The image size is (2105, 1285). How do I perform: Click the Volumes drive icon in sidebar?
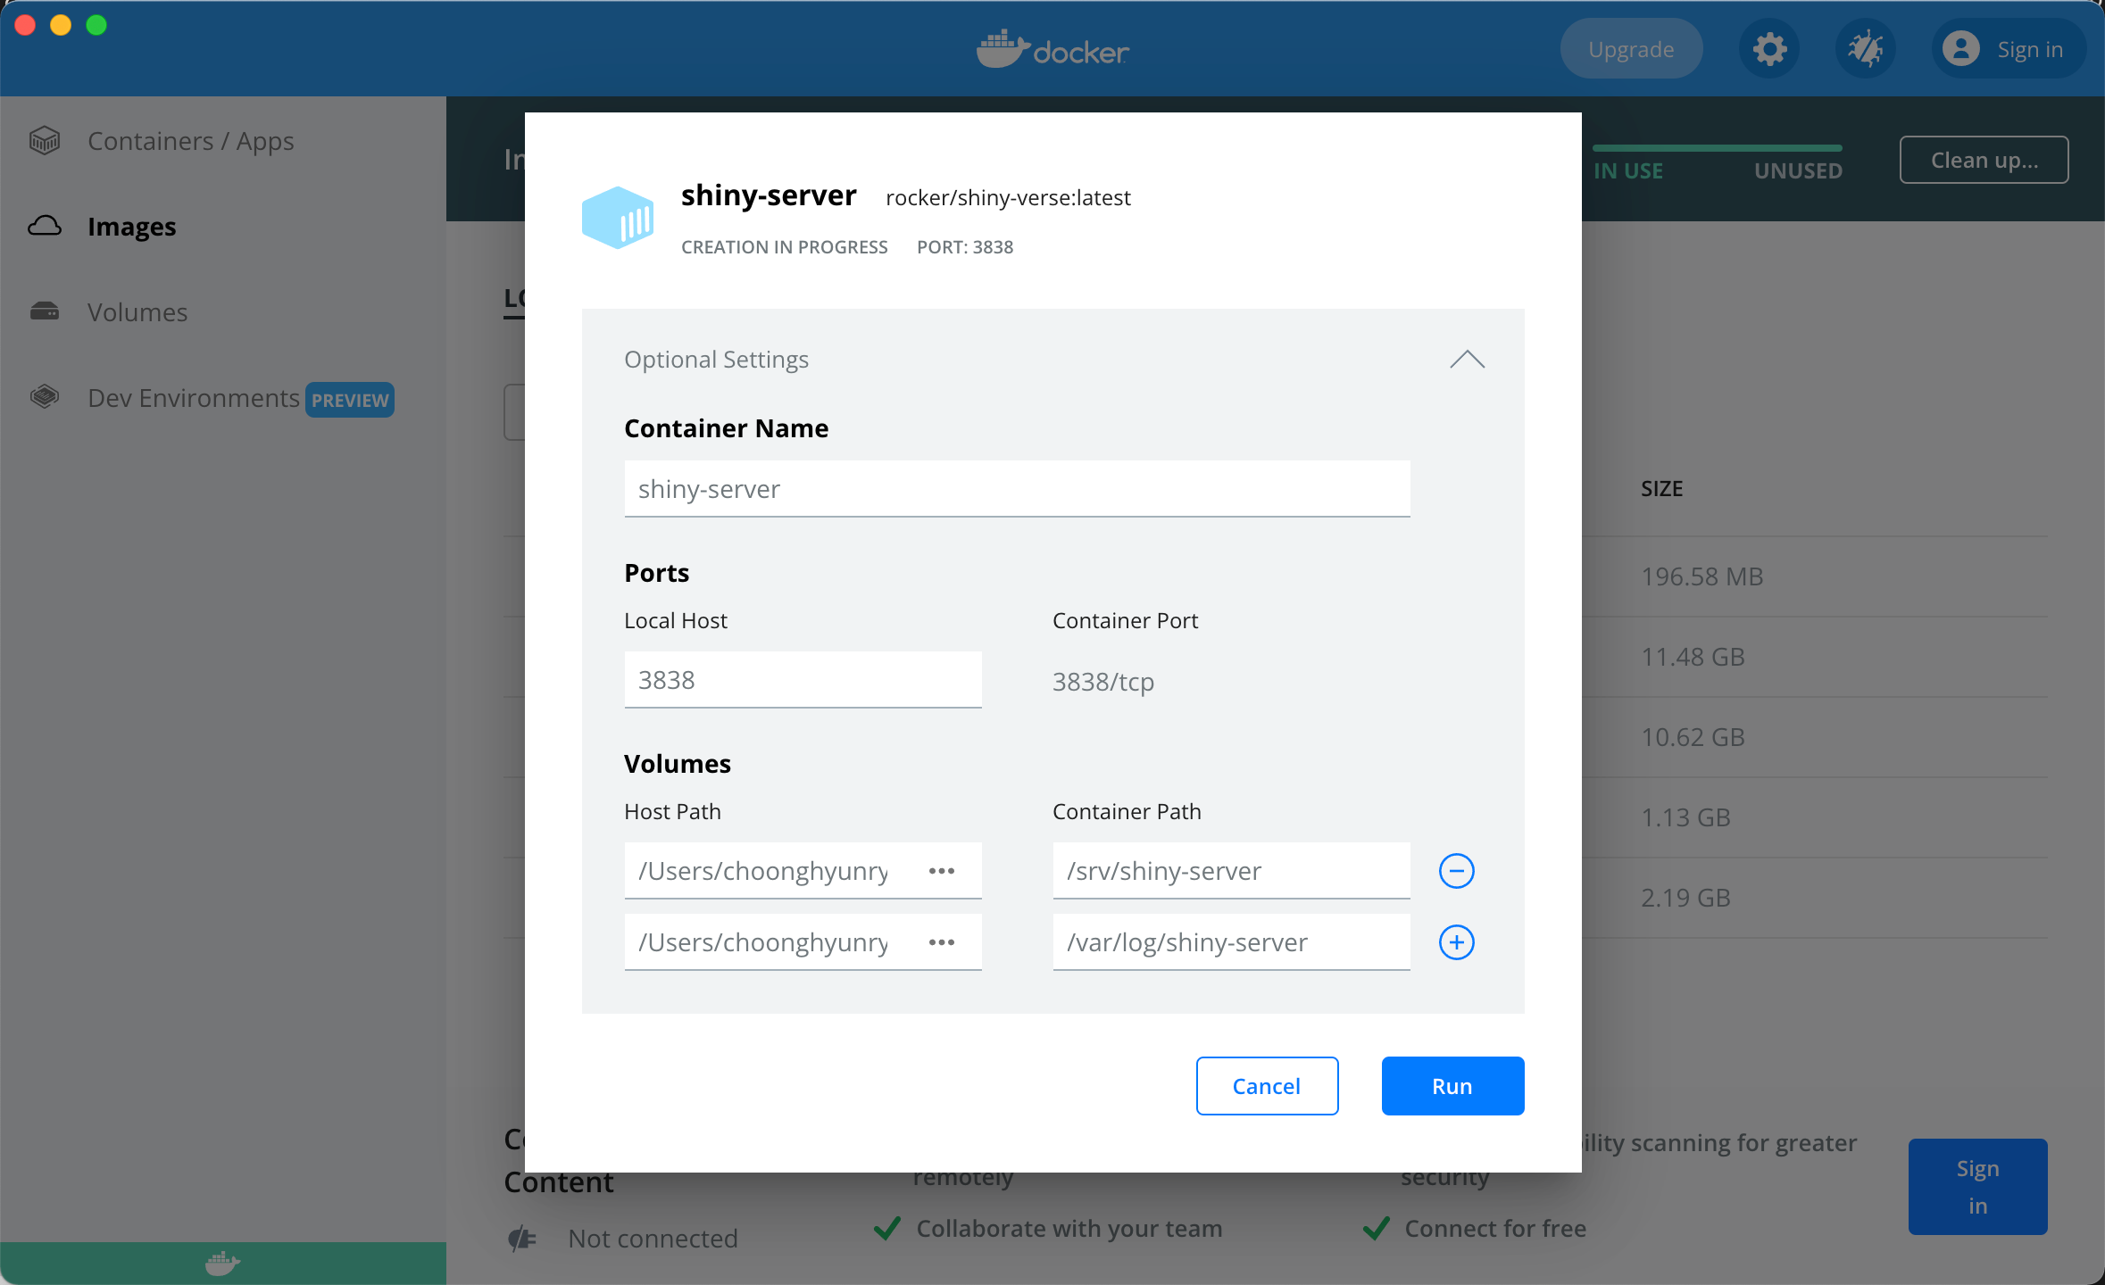(x=45, y=311)
